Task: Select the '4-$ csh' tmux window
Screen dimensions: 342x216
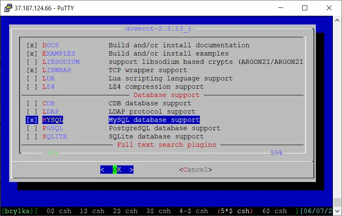Action: [194, 211]
